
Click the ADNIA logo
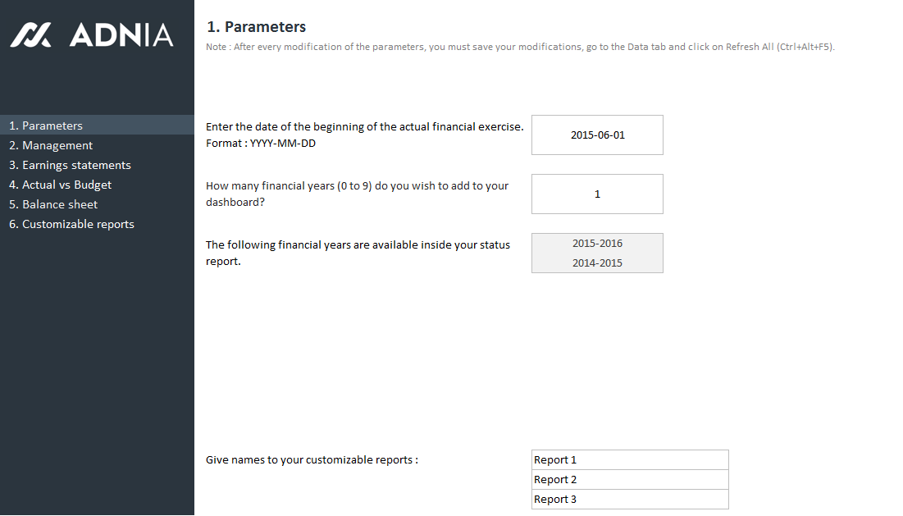click(x=92, y=34)
